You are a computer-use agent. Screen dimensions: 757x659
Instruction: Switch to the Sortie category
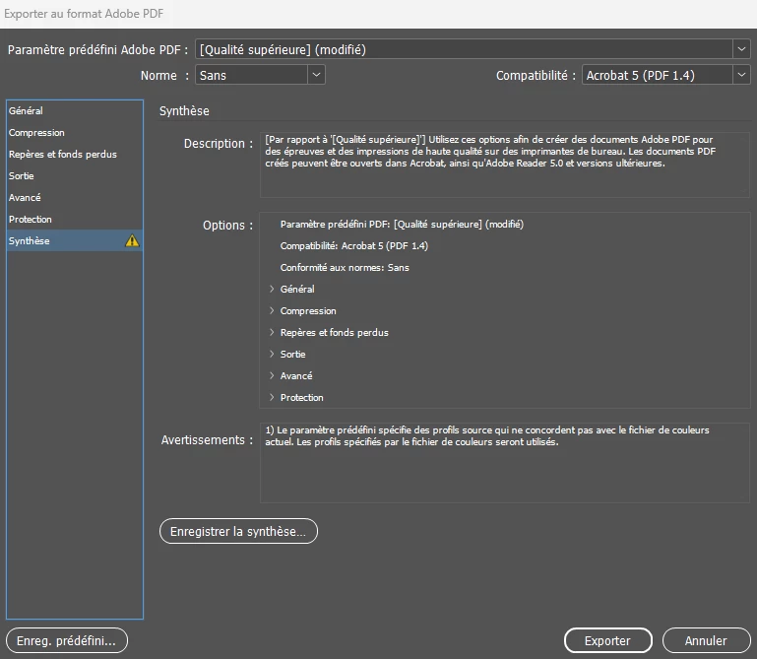75,176
